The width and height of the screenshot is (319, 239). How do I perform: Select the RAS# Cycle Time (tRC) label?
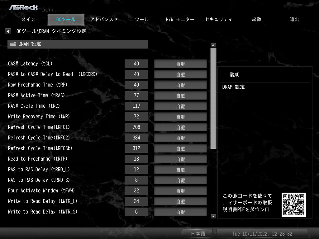[34, 106]
